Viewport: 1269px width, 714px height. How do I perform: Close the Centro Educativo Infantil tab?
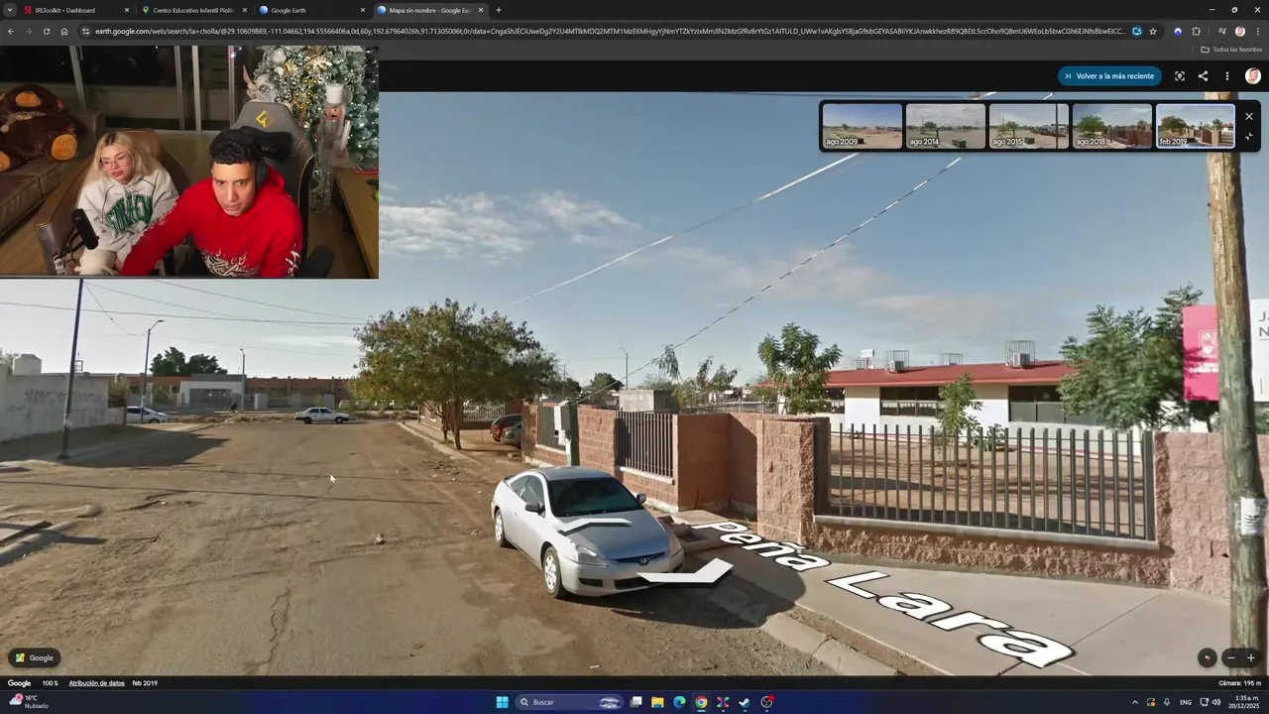[244, 10]
